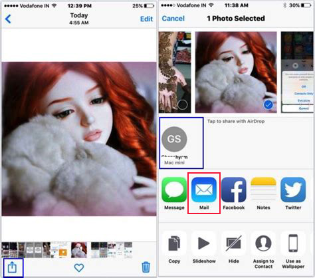Viewport: 315px width, 278px height.
Task: Copy the selected photo
Action: tap(174, 247)
